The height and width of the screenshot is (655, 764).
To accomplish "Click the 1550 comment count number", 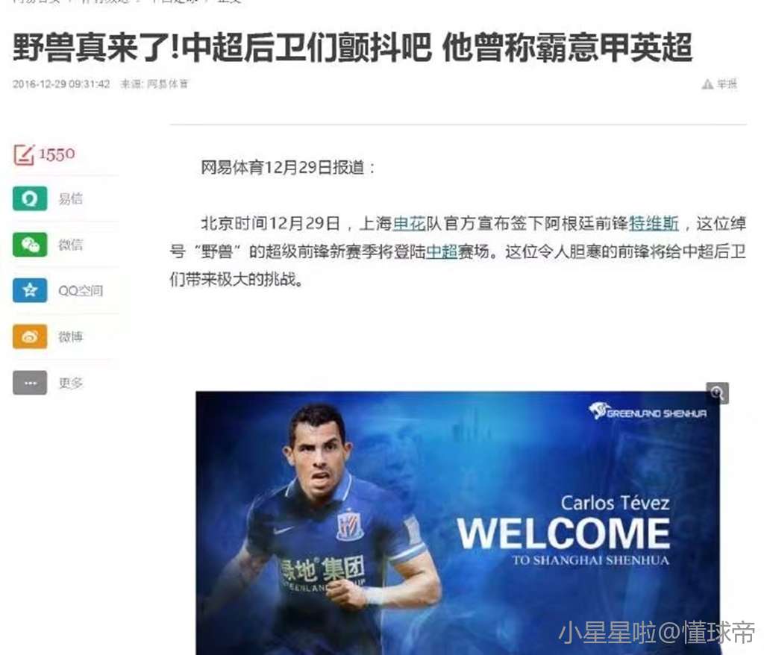I will 57,154.
